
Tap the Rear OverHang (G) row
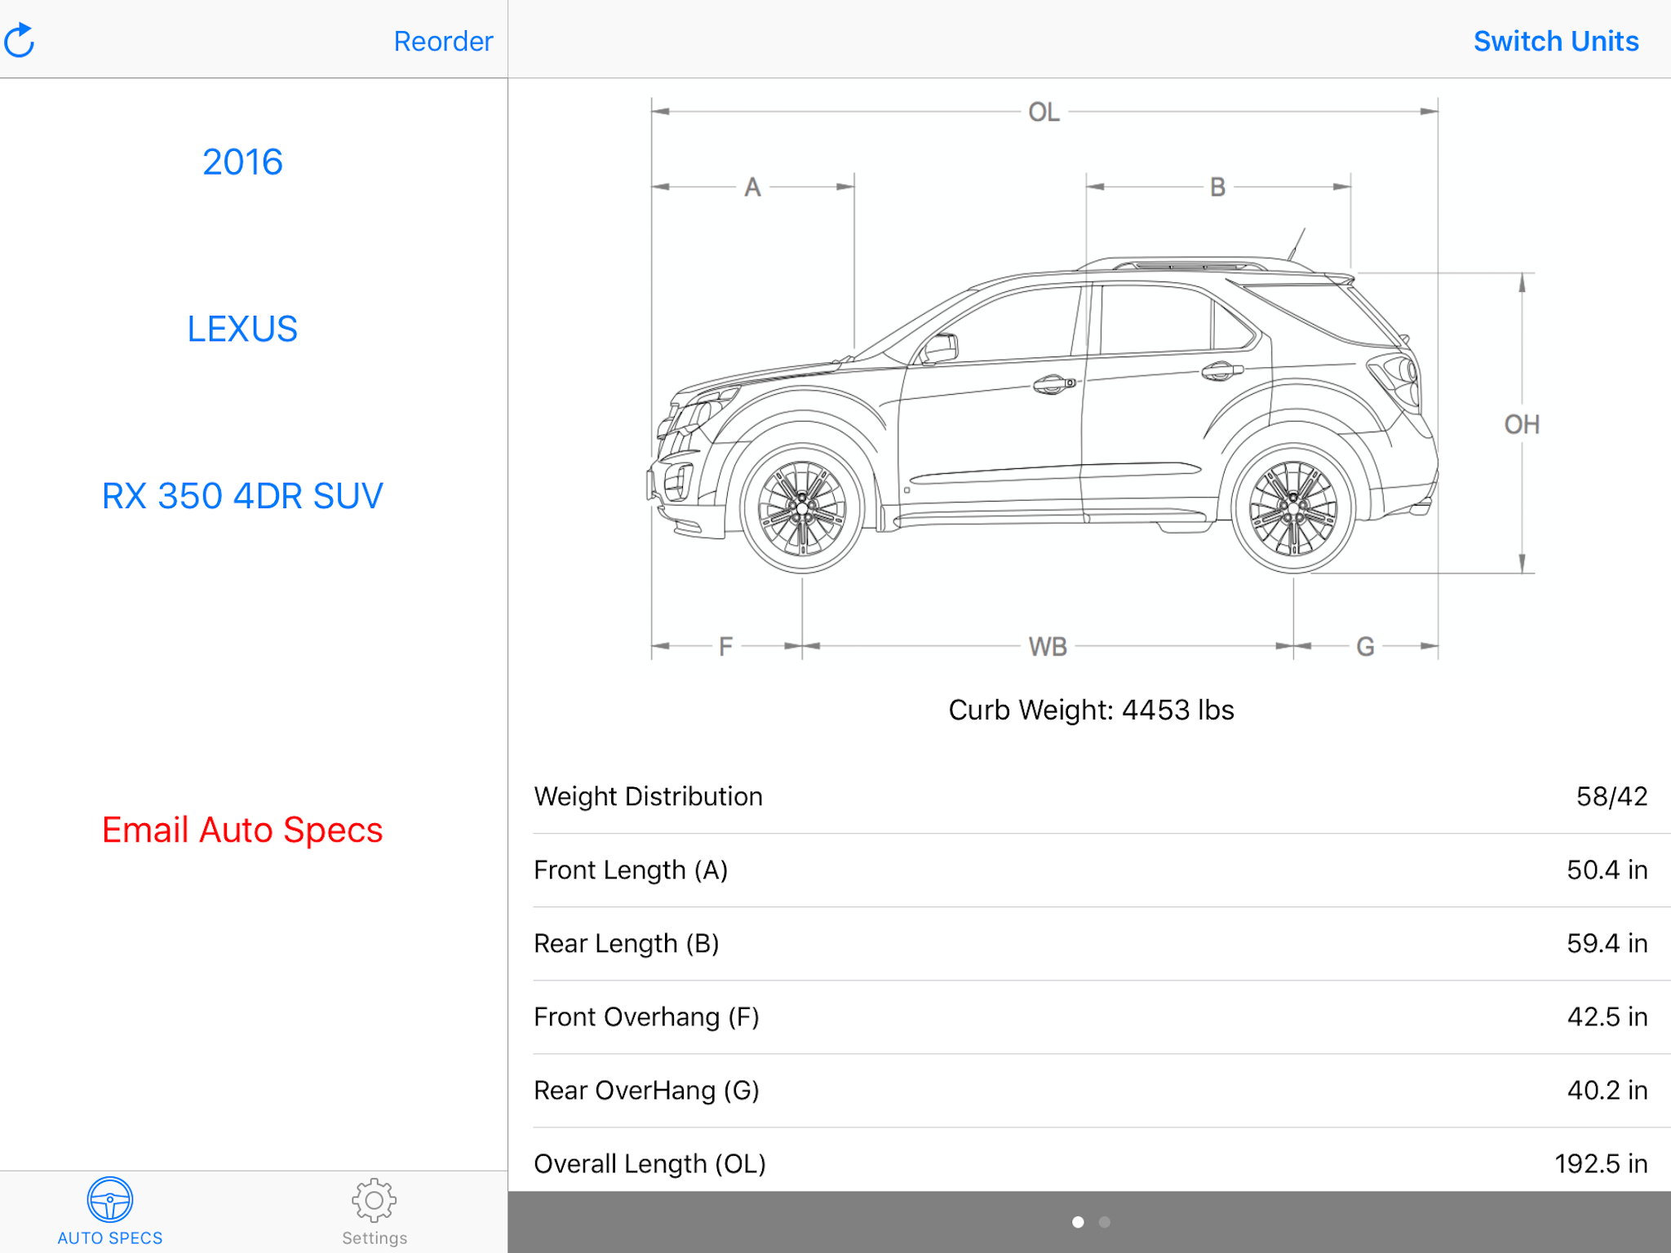(1090, 1090)
